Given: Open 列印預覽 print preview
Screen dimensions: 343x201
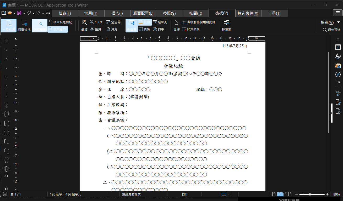Looking at the screenshot, I should 40,26.
